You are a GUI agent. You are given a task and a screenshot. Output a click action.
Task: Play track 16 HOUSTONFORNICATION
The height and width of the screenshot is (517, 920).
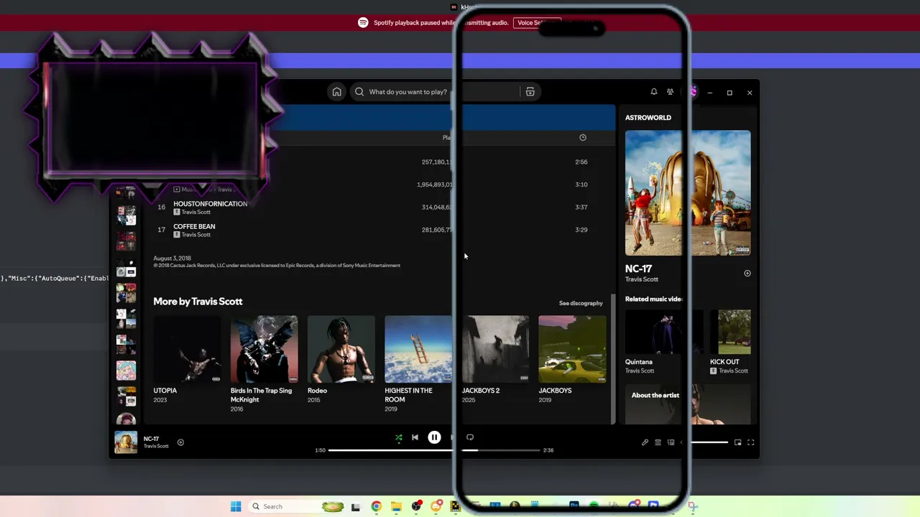point(210,204)
